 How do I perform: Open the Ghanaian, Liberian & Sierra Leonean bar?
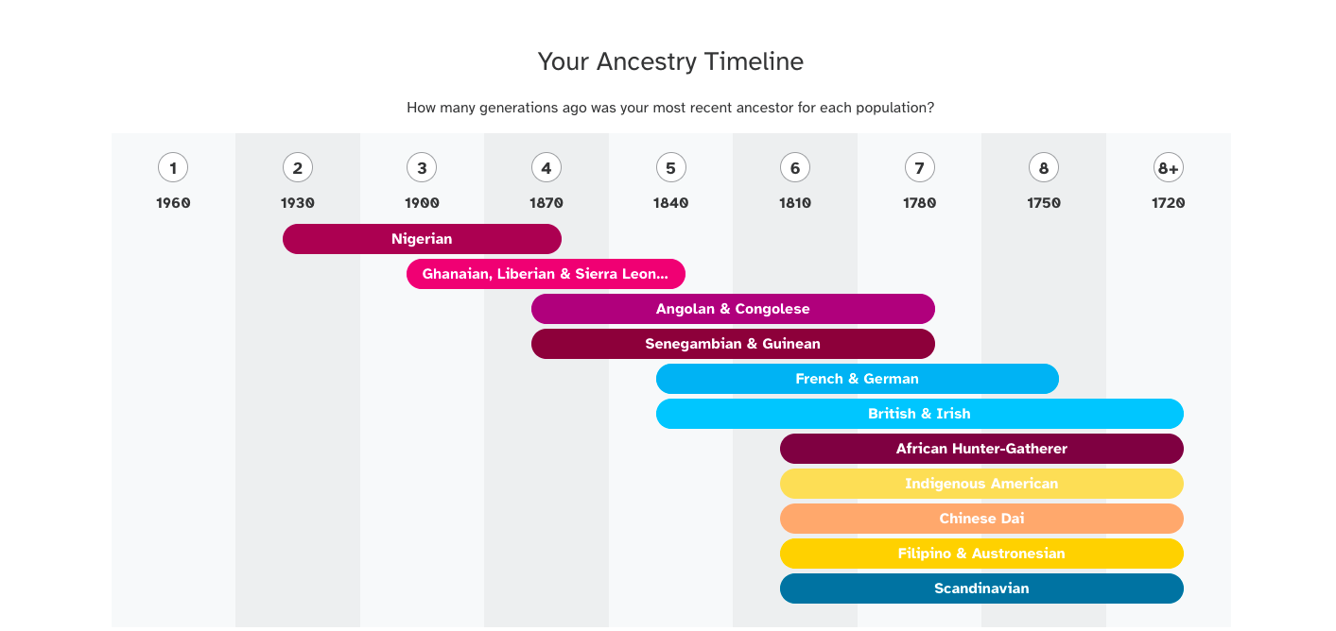546,274
